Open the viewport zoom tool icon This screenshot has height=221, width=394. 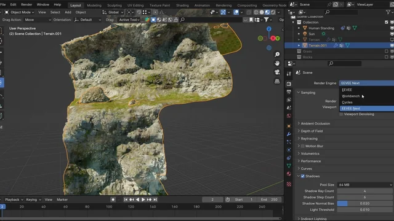[x=277, y=55]
